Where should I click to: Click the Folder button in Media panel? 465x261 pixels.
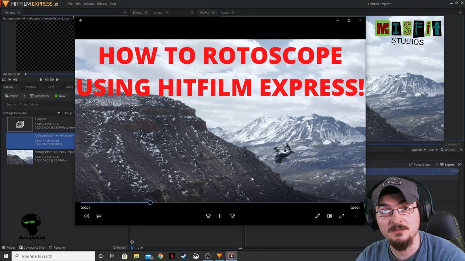(x=9, y=248)
